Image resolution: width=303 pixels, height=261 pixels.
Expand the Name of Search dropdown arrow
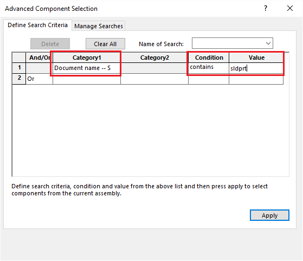(x=268, y=43)
